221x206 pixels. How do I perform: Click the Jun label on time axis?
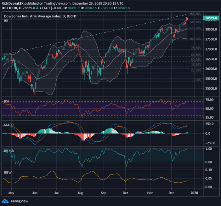[x=35, y=193]
